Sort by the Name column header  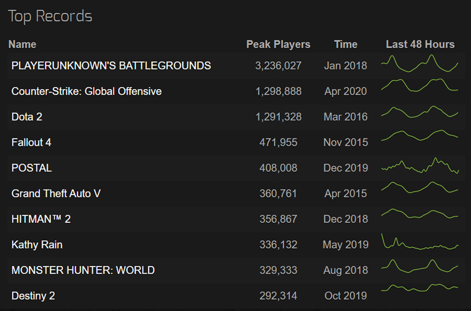click(x=22, y=44)
